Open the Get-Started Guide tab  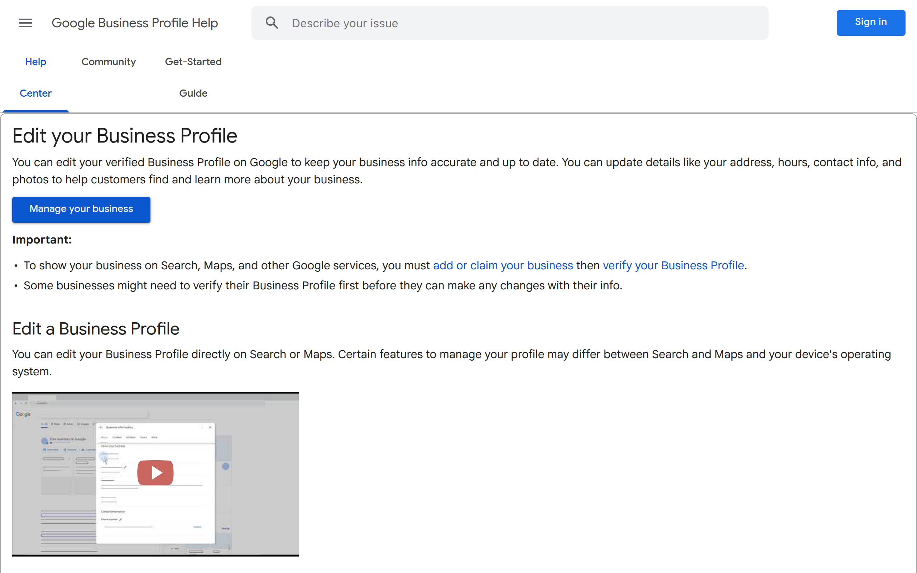pos(193,77)
